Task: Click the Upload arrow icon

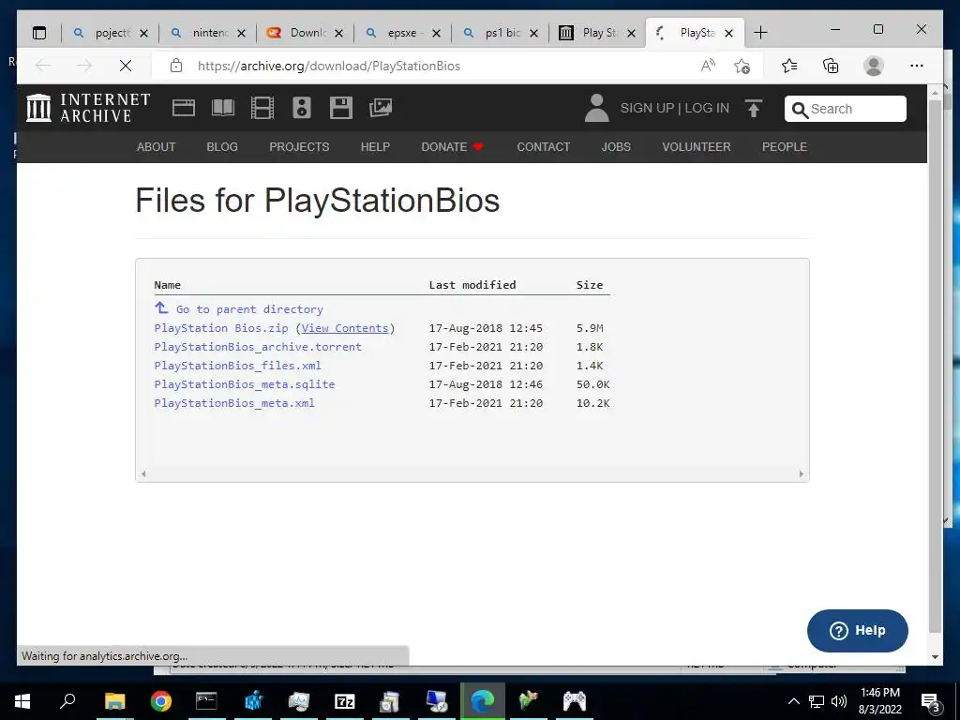Action: tap(754, 109)
